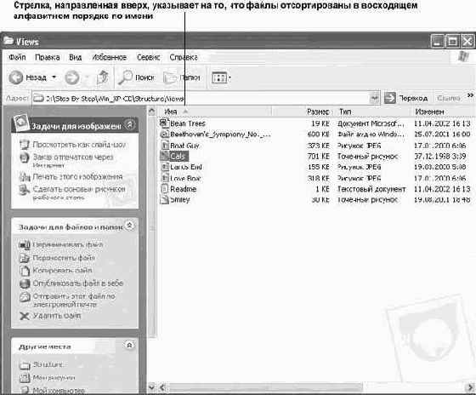Select the Readme text file icon
476x395 pixels.
point(164,189)
